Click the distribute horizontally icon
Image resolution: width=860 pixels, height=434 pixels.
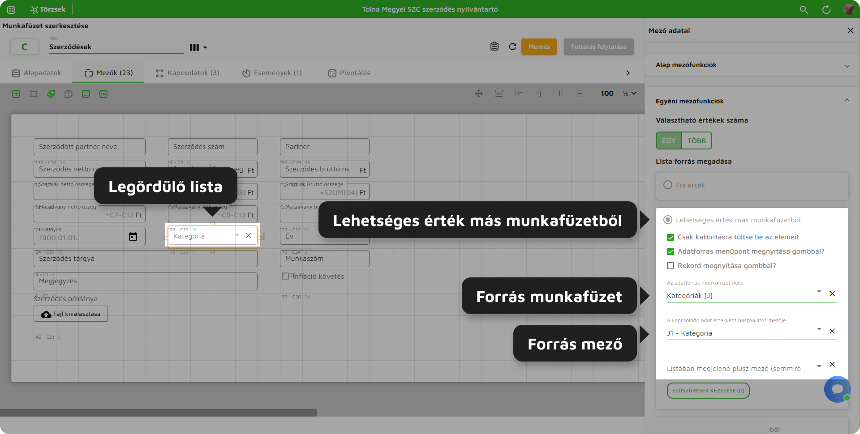[559, 94]
